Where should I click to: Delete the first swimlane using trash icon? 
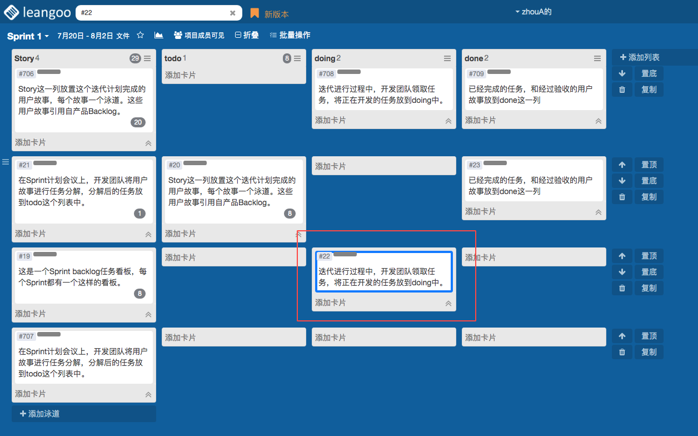[x=622, y=90]
